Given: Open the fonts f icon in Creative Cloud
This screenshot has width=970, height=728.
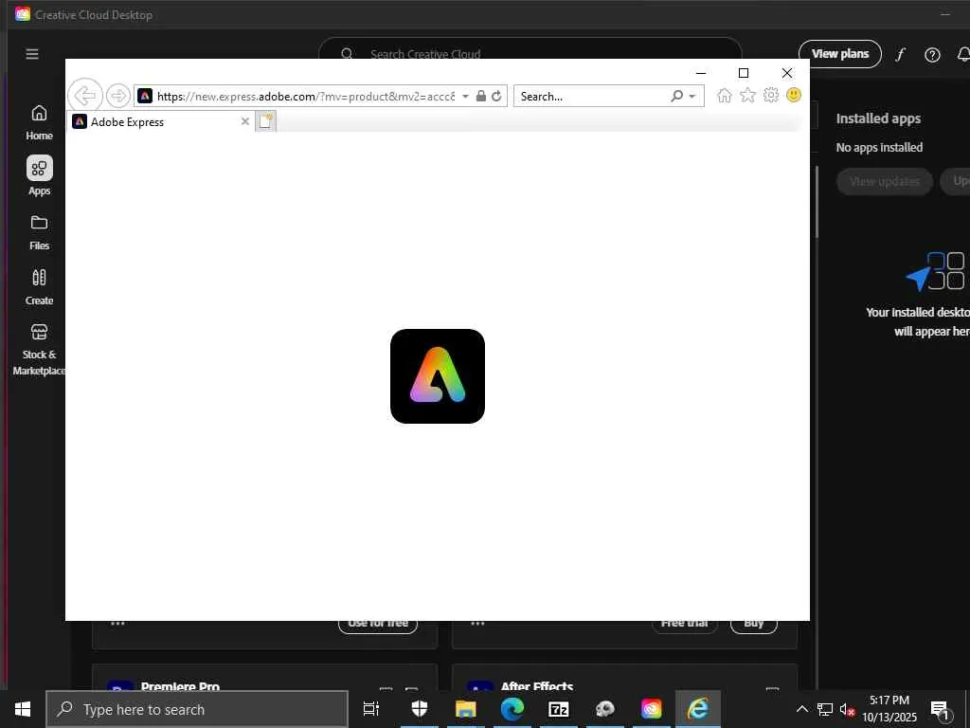Looking at the screenshot, I should point(900,54).
